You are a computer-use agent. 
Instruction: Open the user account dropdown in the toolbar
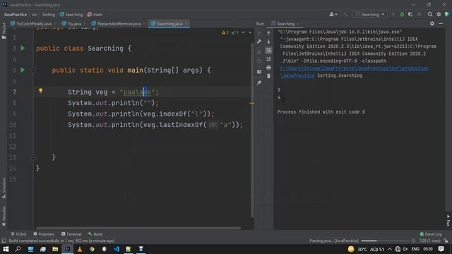point(333,14)
